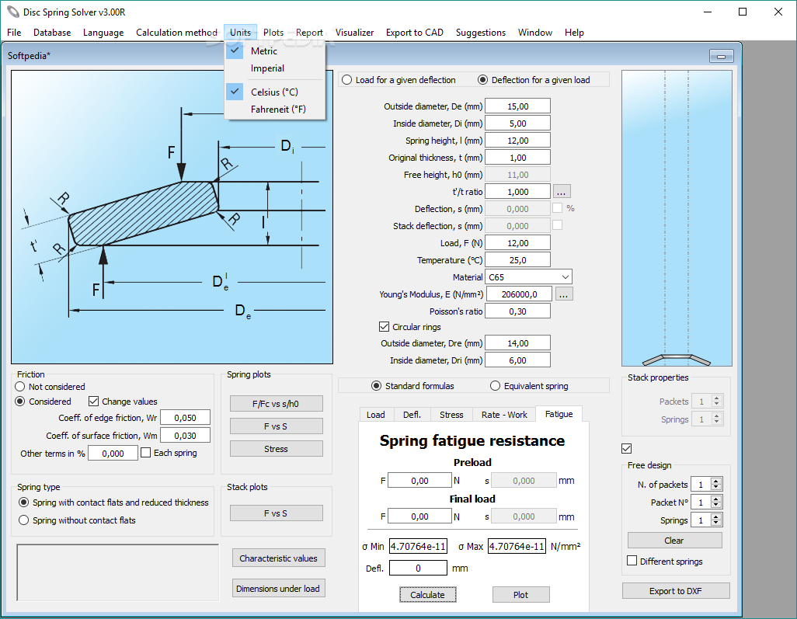Increase N. of packets stepper

point(716,482)
